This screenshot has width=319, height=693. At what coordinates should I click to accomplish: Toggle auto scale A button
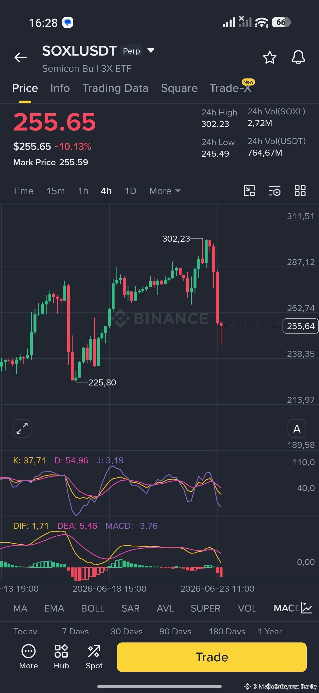pos(297,428)
